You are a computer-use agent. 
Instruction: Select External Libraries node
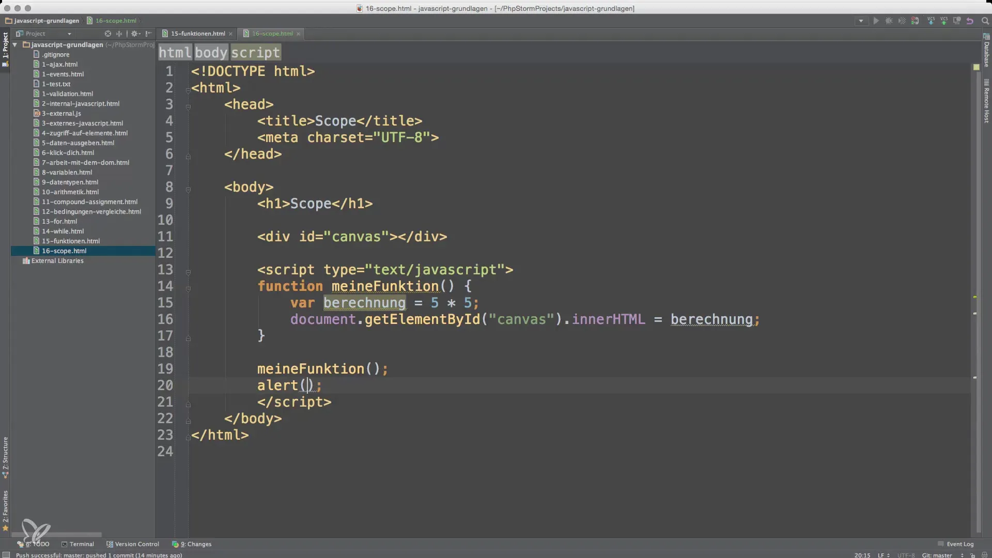(x=57, y=261)
